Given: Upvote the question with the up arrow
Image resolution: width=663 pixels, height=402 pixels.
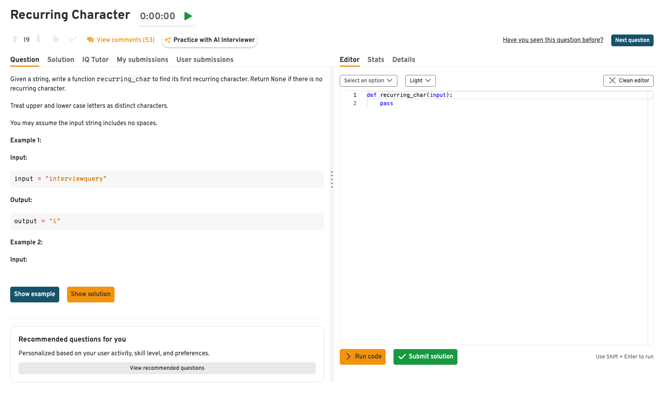Looking at the screenshot, I should tap(15, 39).
